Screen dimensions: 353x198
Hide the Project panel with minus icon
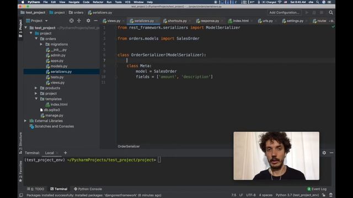point(95,21)
